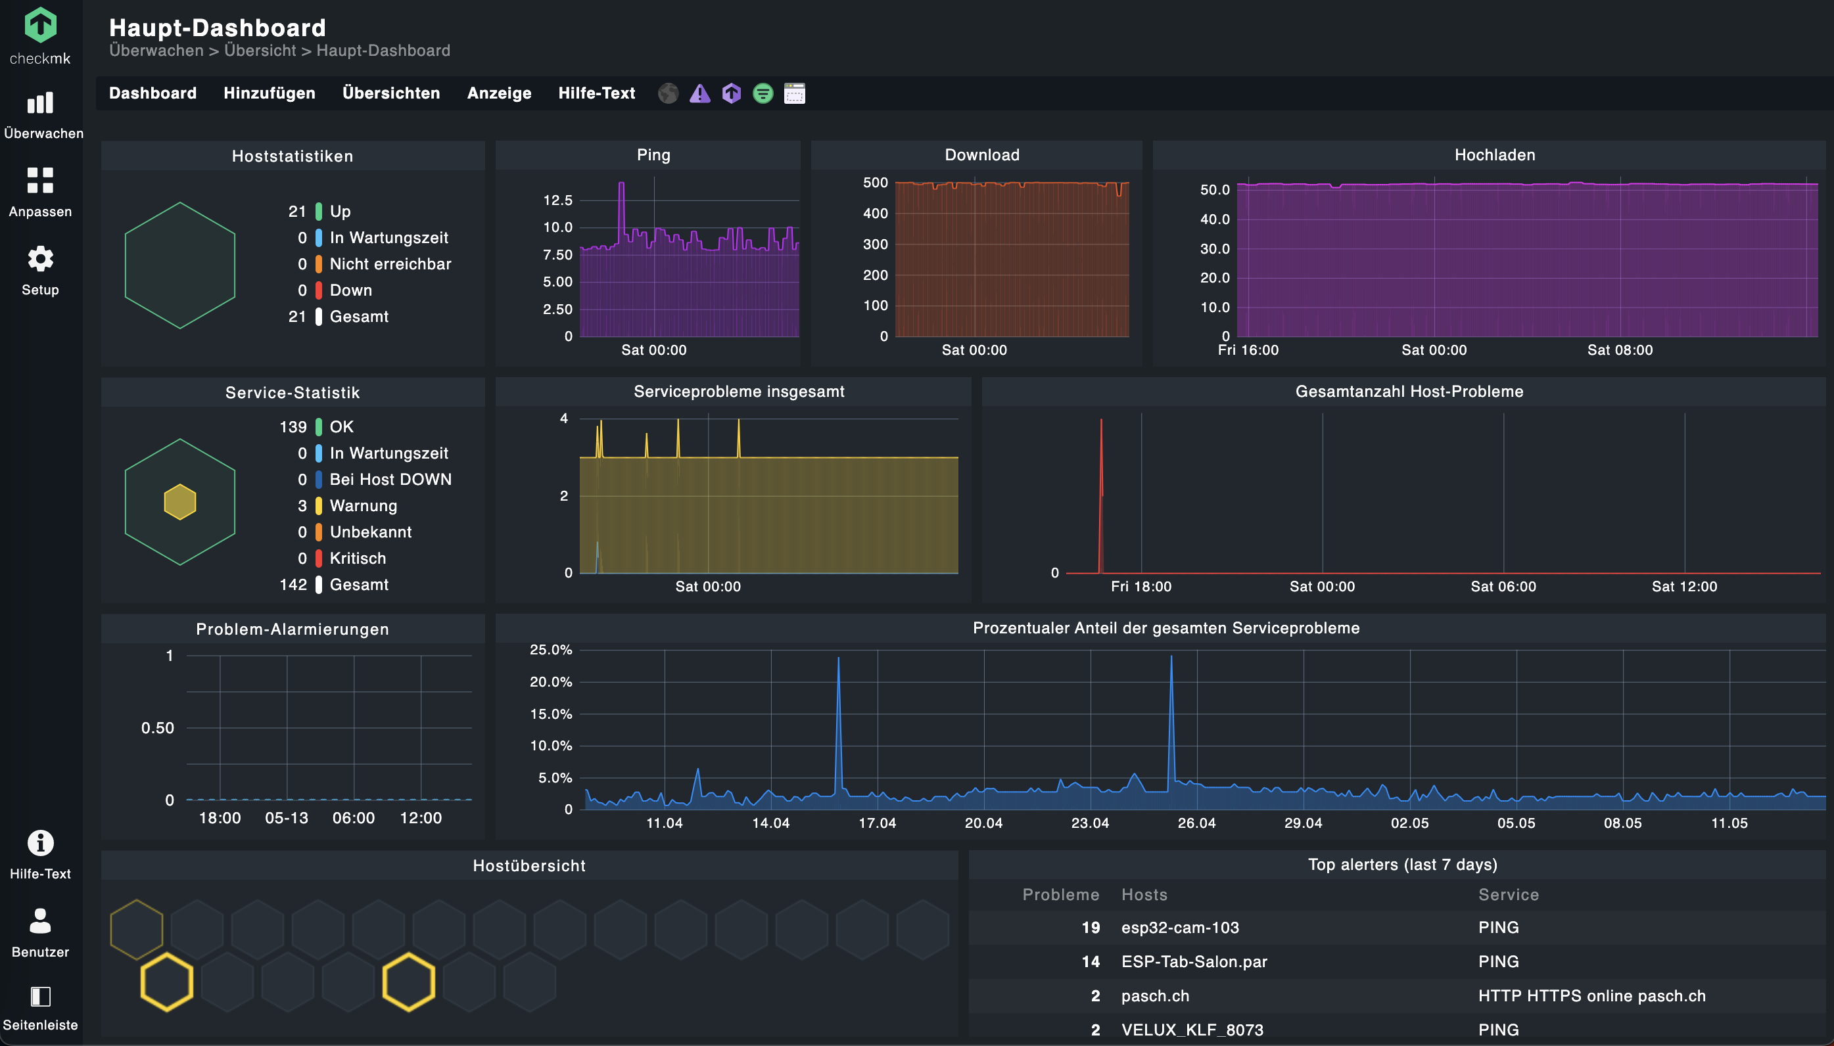
Task: Click the pasch.ch host entry
Action: coord(1156,997)
